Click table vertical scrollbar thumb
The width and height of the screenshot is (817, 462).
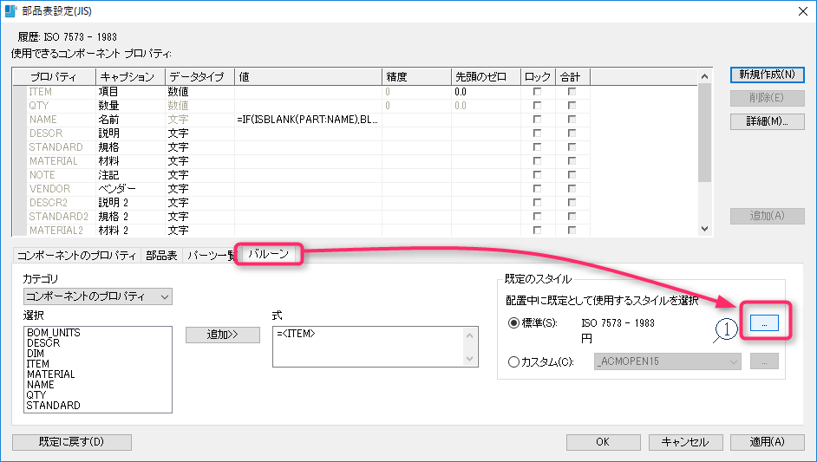(704, 133)
